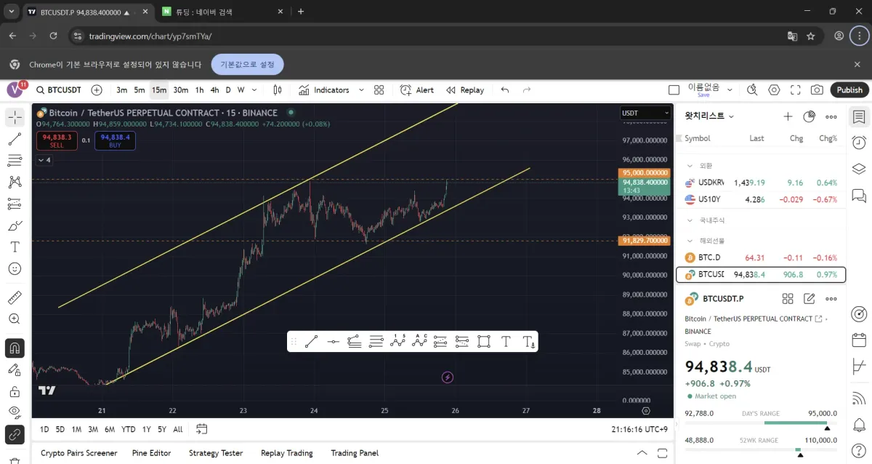Toggle magnet mode
Screen dimensions: 872x464
click(x=15, y=348)
